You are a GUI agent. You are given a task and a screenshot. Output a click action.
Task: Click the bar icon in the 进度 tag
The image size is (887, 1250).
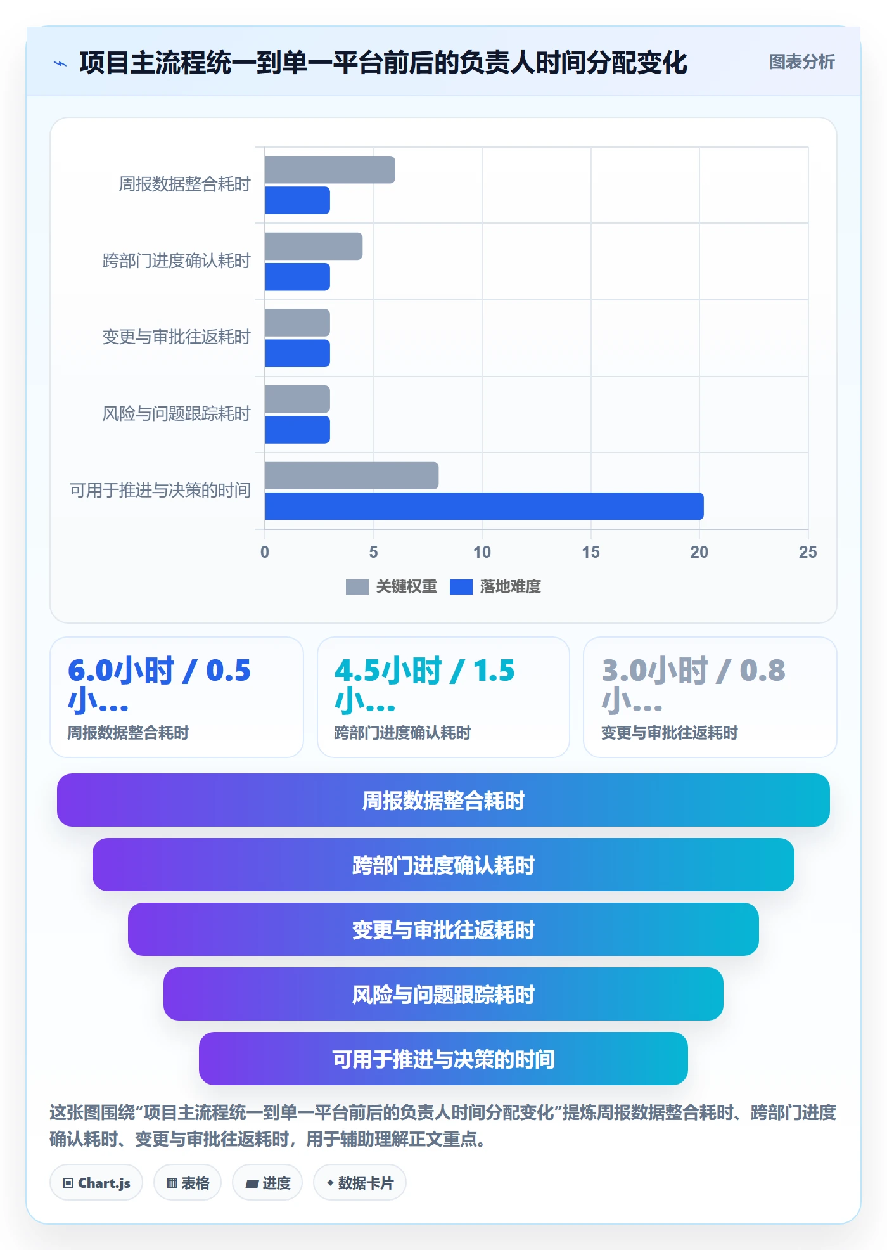click(252, 1184)
